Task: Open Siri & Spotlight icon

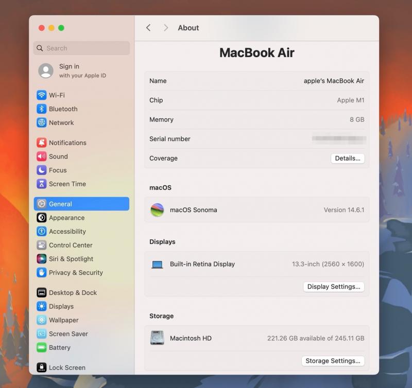Action: coord(42,259)
